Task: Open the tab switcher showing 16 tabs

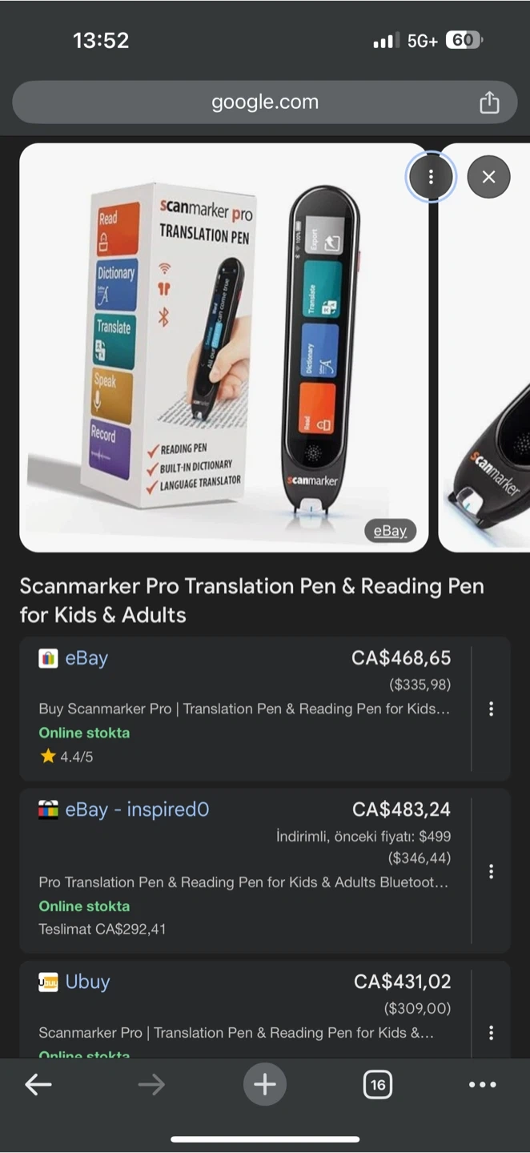Action: coord(378,1085)
